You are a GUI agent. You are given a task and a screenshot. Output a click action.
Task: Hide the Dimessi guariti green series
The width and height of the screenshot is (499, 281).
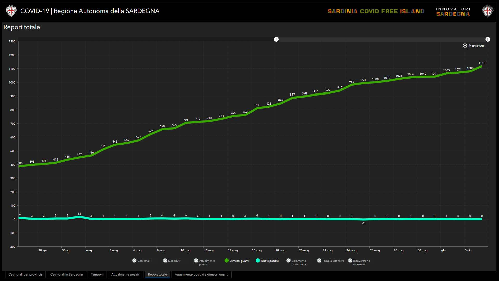pos(227,260)
